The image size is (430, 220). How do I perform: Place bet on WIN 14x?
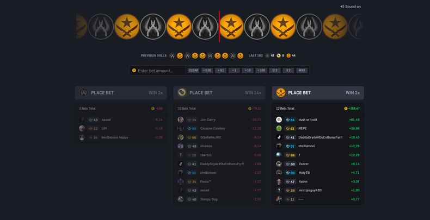[x=219, y=92]
